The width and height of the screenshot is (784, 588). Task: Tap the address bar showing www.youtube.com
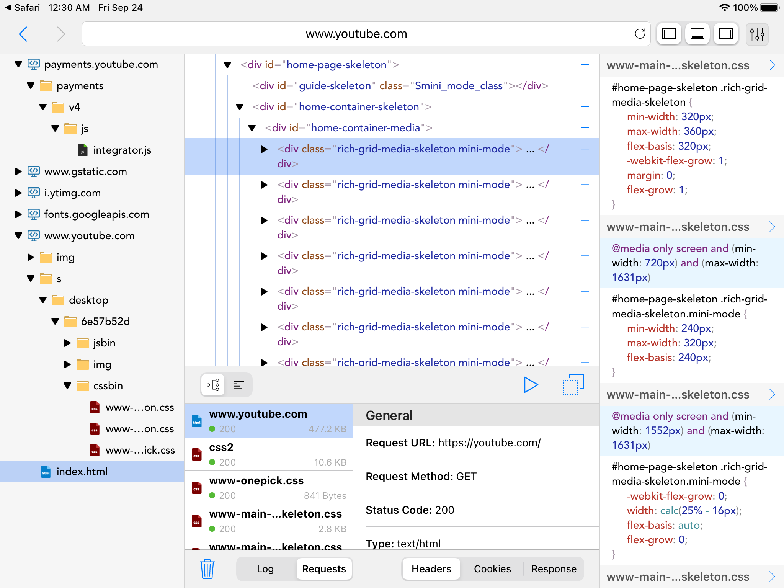[x=356, y=34]
